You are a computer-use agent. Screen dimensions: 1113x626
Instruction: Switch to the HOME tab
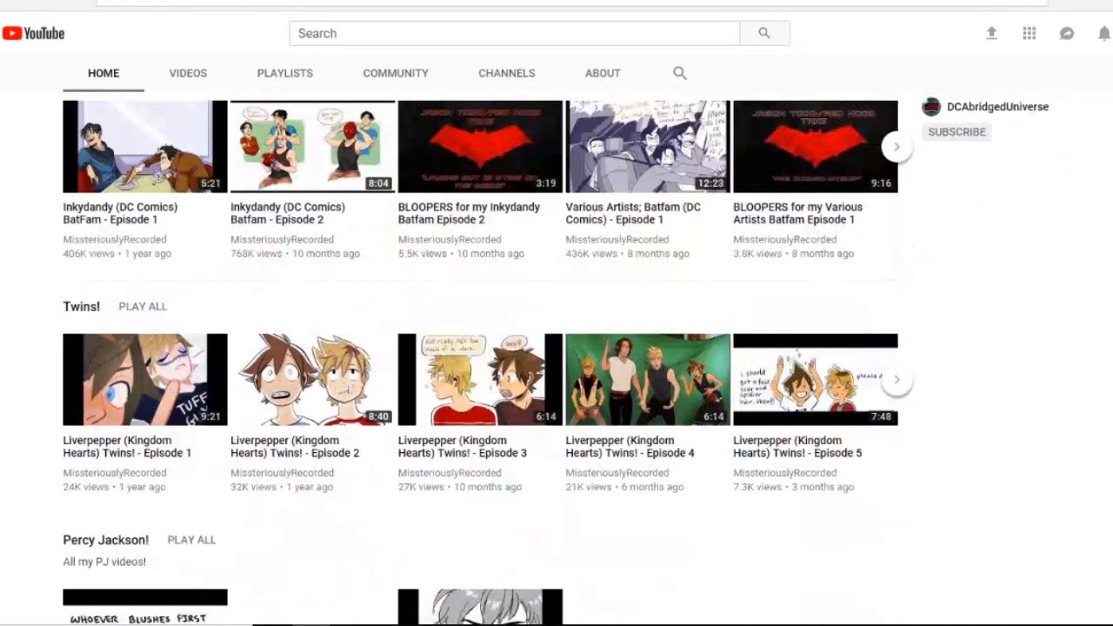pos(103,73)
